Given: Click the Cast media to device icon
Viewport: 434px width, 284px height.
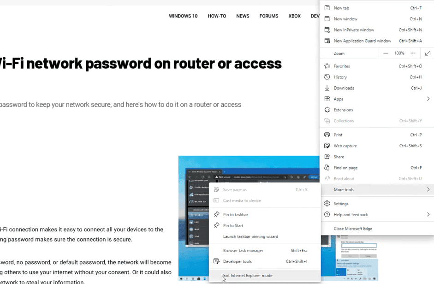Looking at the screenshot, I should (x=216, y=200).
